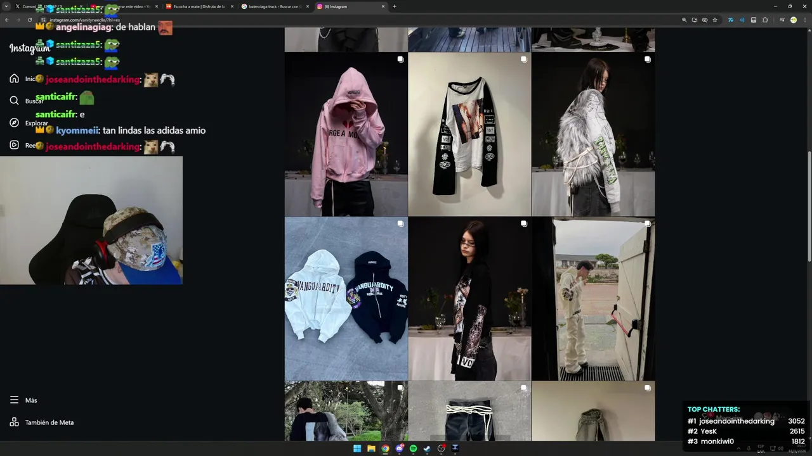Viewport: 812px width, 456px height.
Task: Click the install app icon in address bar
Action: (x=695, y=20)
